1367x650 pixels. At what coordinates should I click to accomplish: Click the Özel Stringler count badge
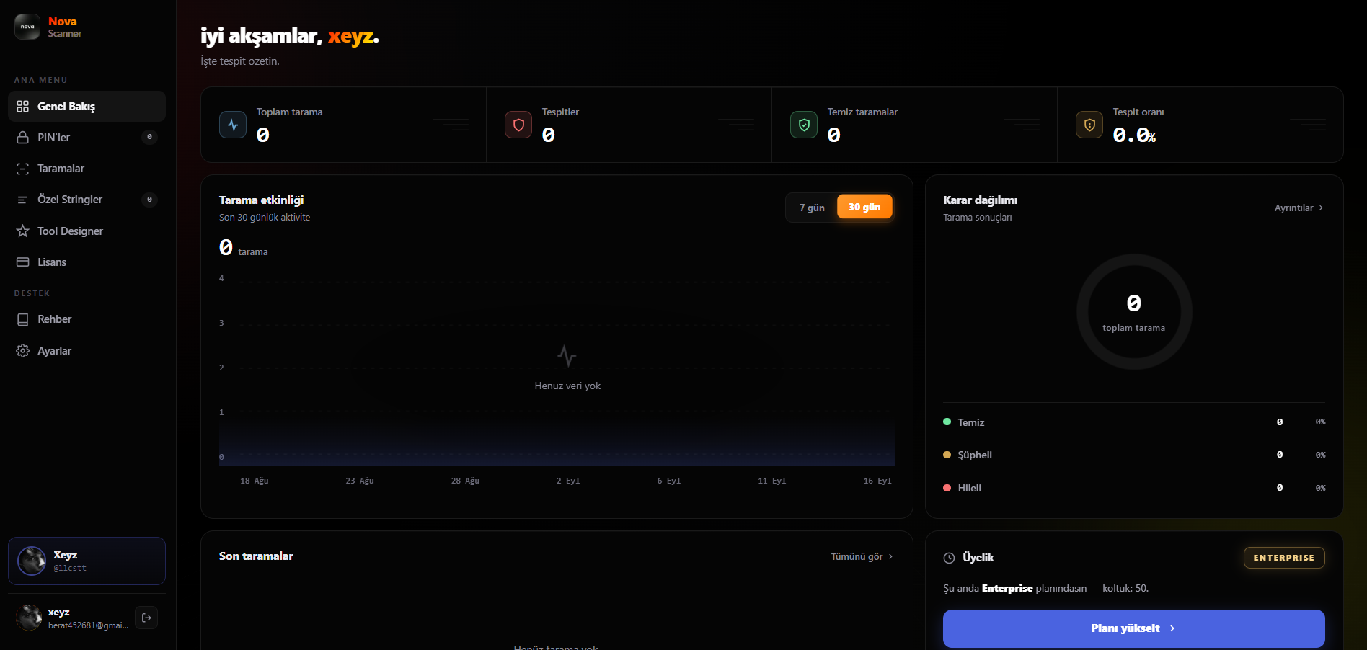pyautogui.click(x=149, y=200)
